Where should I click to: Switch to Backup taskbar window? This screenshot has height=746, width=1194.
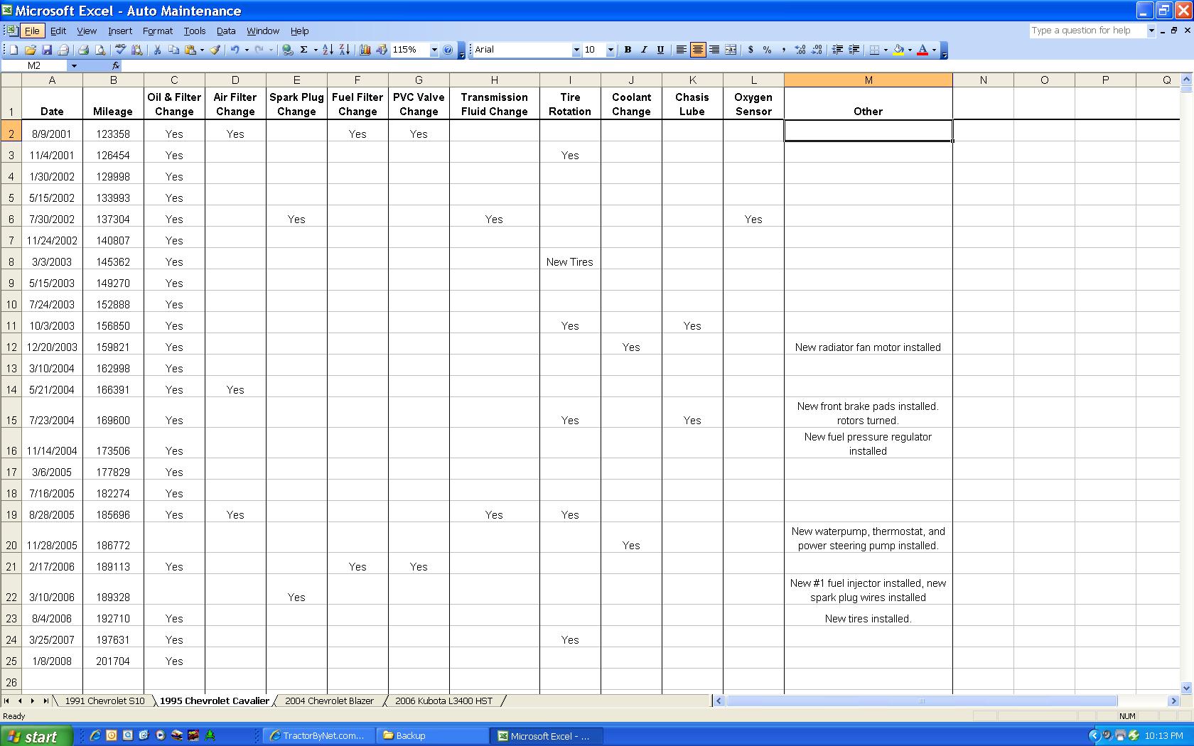(x=434, y=736)
